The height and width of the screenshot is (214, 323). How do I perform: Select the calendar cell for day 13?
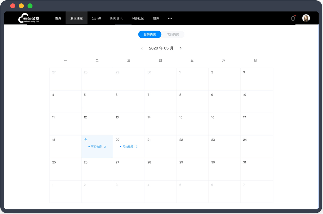coord(129,124)
